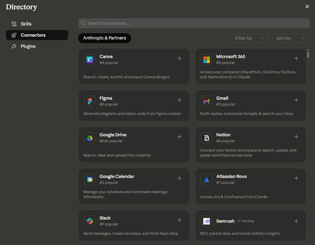The width and height of the screenshot is (315, 245).
Task: Open the Gmail connector title
Action: click(222, 98)
